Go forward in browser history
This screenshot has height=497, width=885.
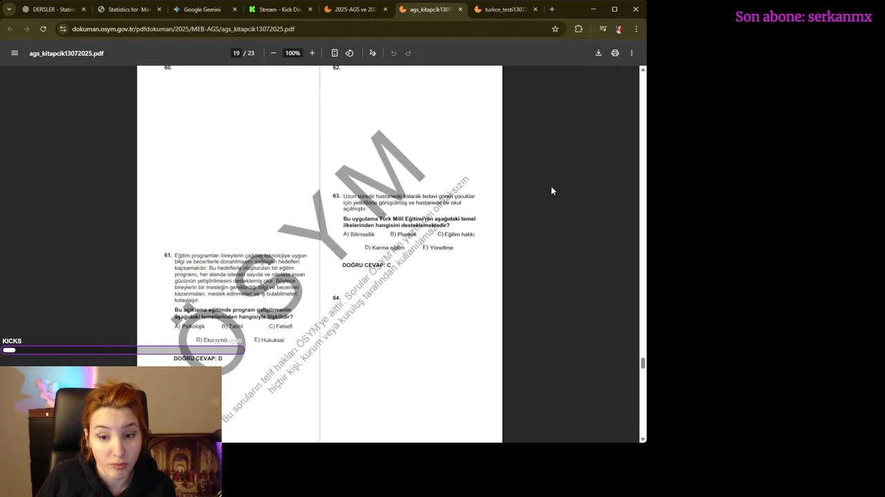click(26, 29)
